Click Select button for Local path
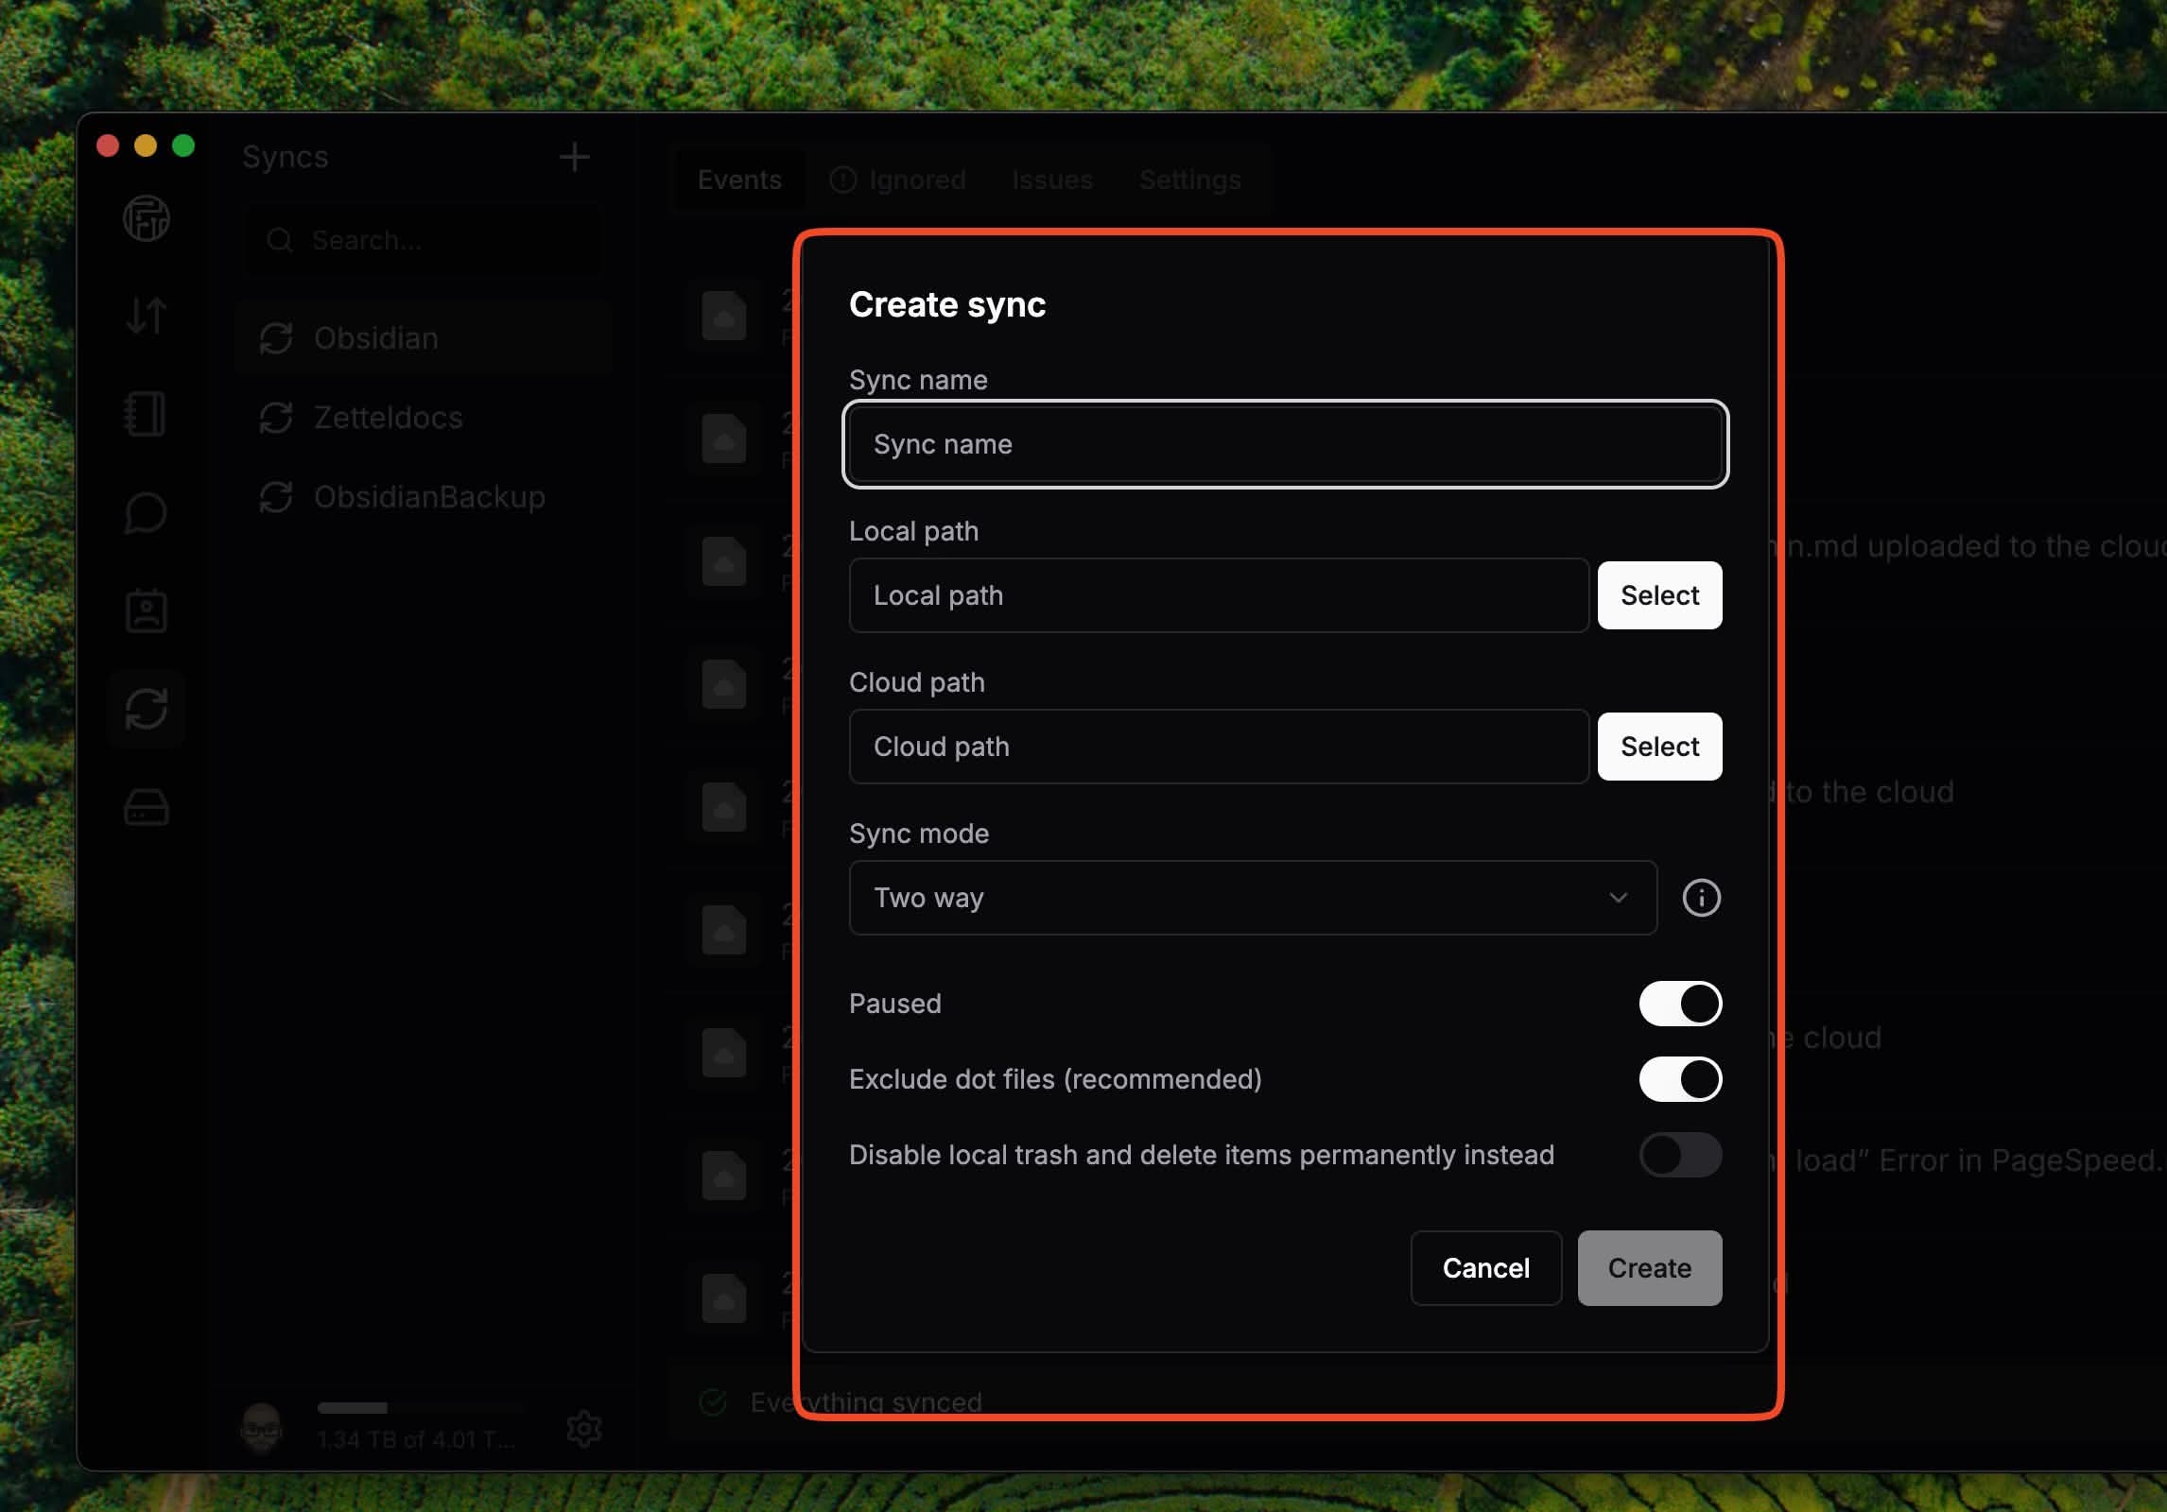Viewport: 2167px width, 1512px height. pos(1659,595)
